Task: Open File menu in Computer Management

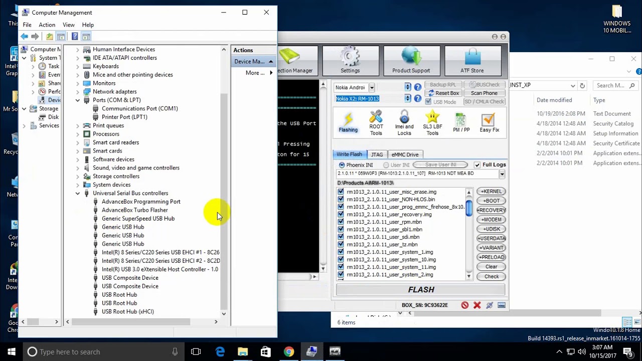Action: pos(27,25)
